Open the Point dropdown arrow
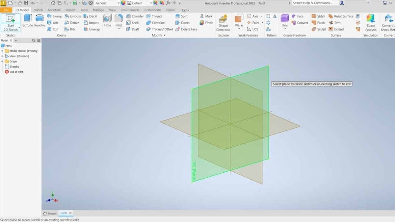 point(262,23)
